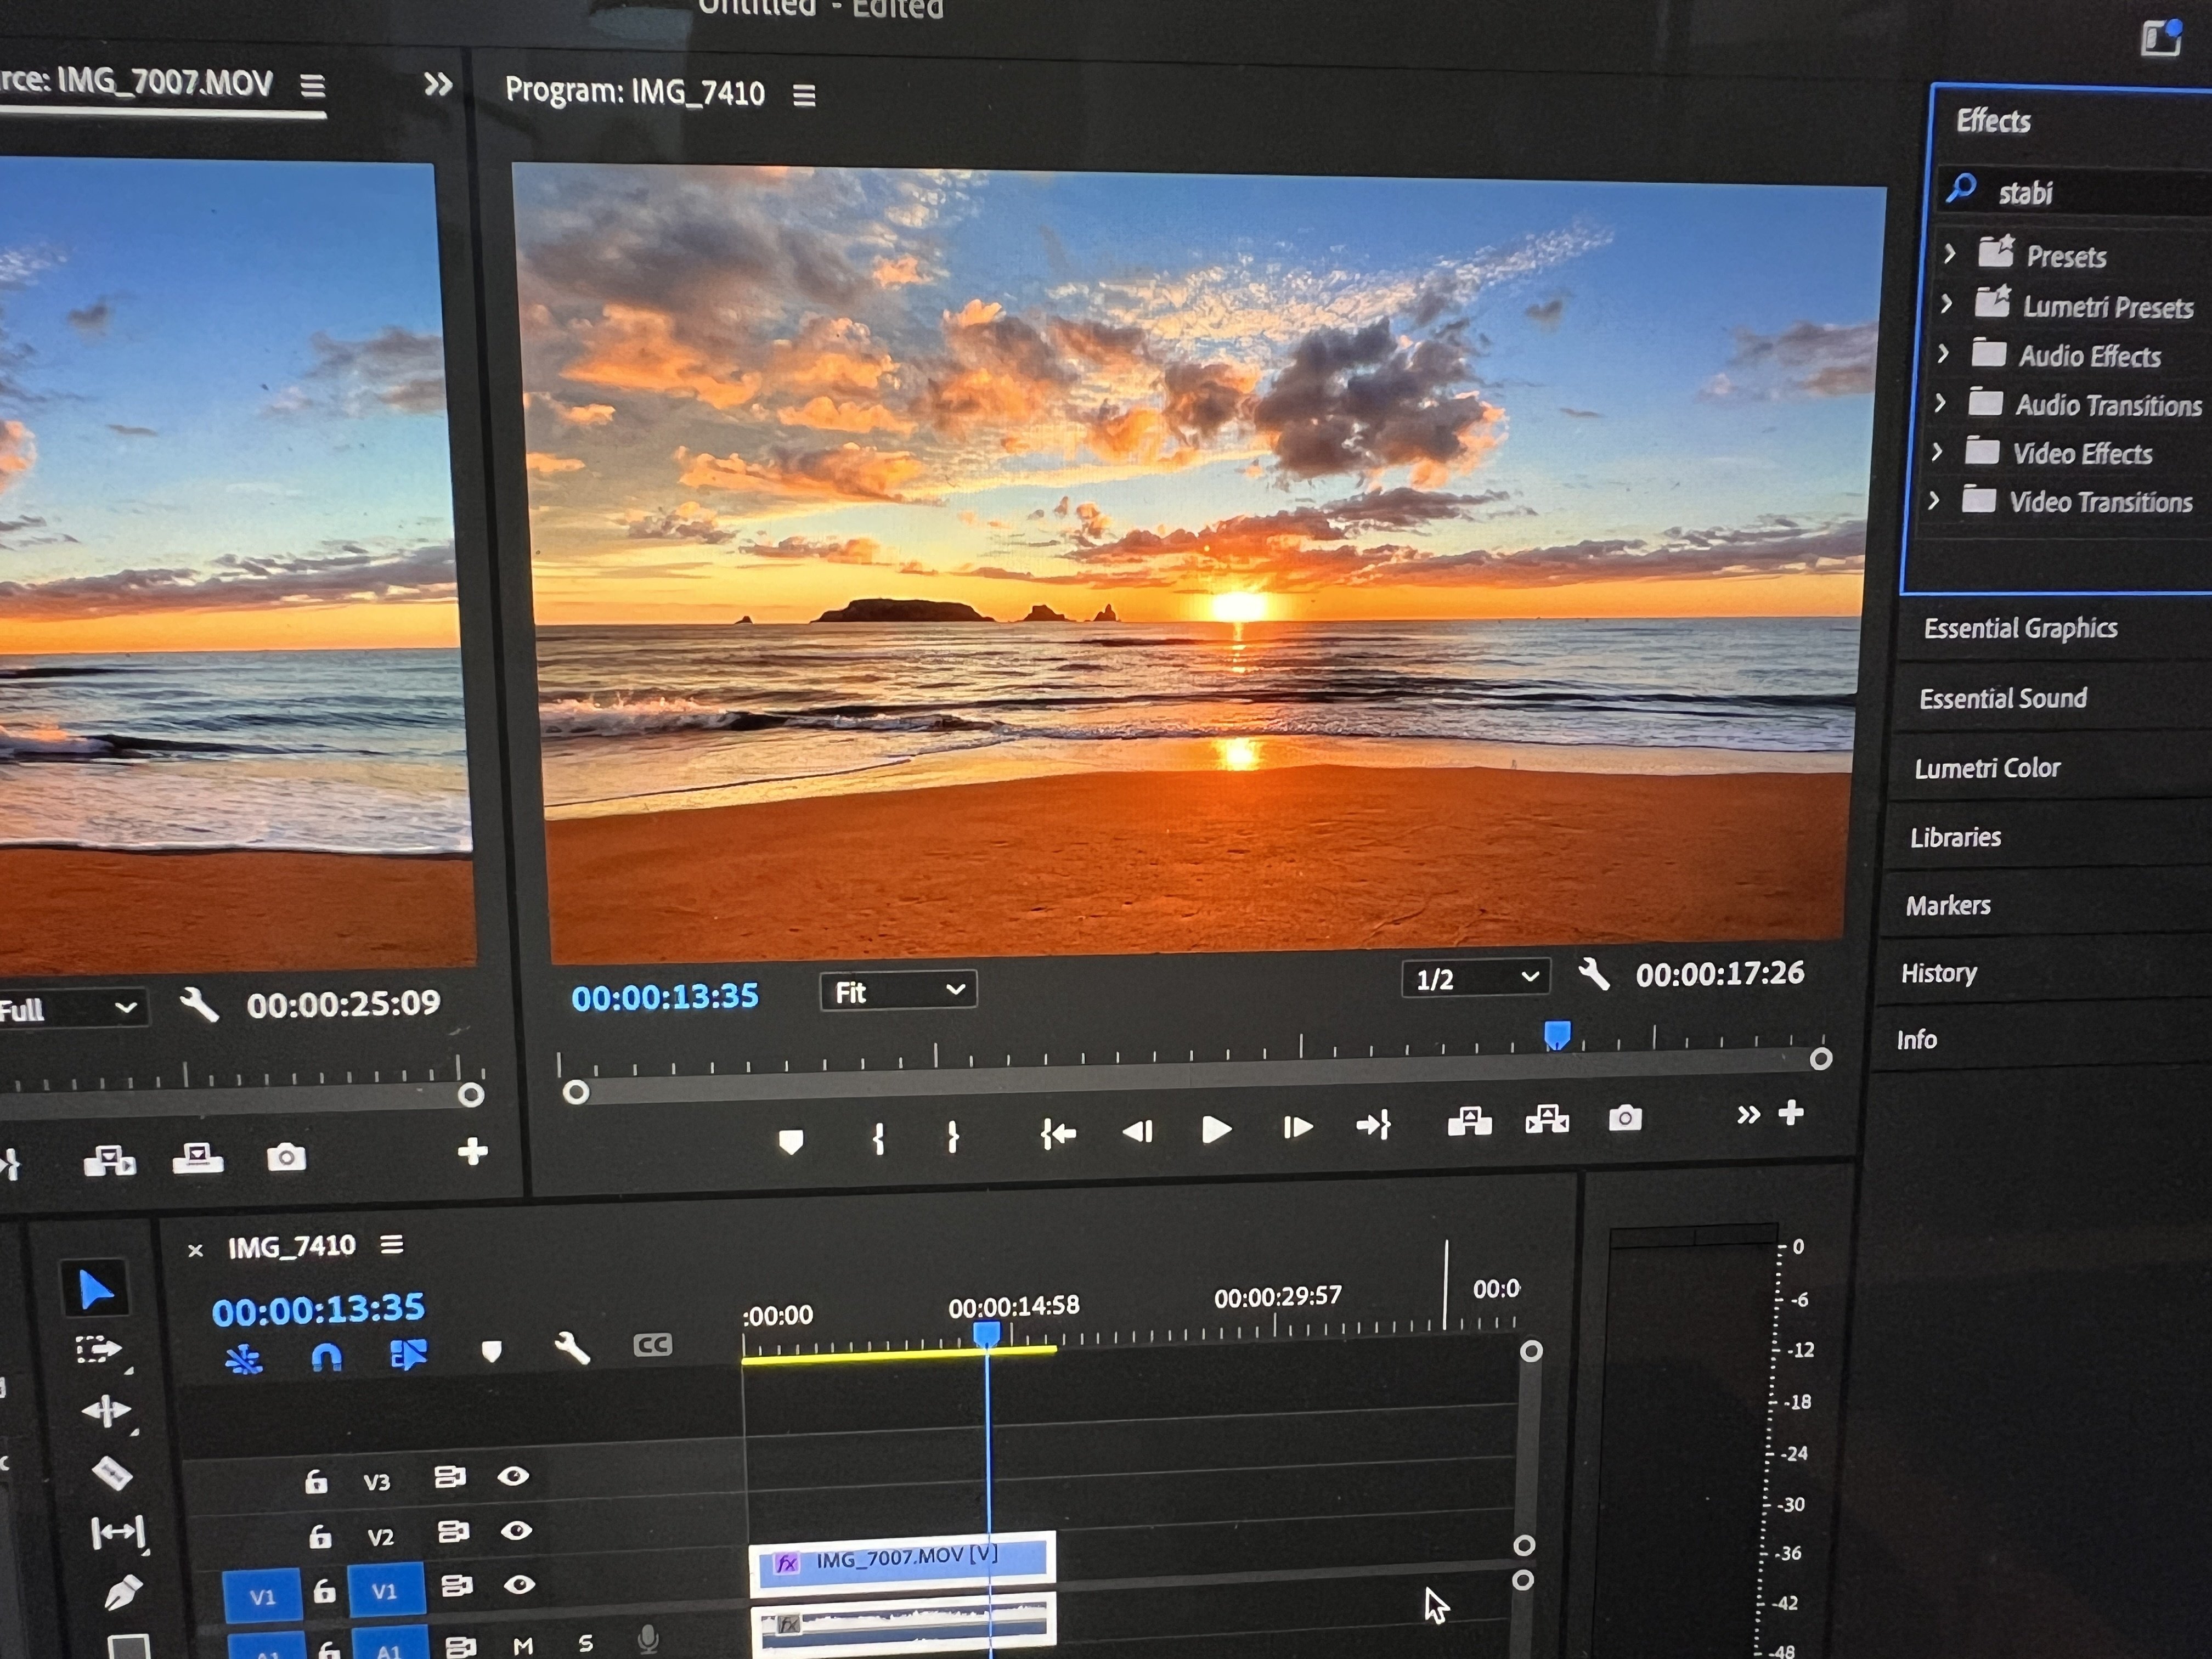This screenshot has width=2212, height=1659.
Task: Select the Track Select Forward tool
Action: tap(98, 1351)
